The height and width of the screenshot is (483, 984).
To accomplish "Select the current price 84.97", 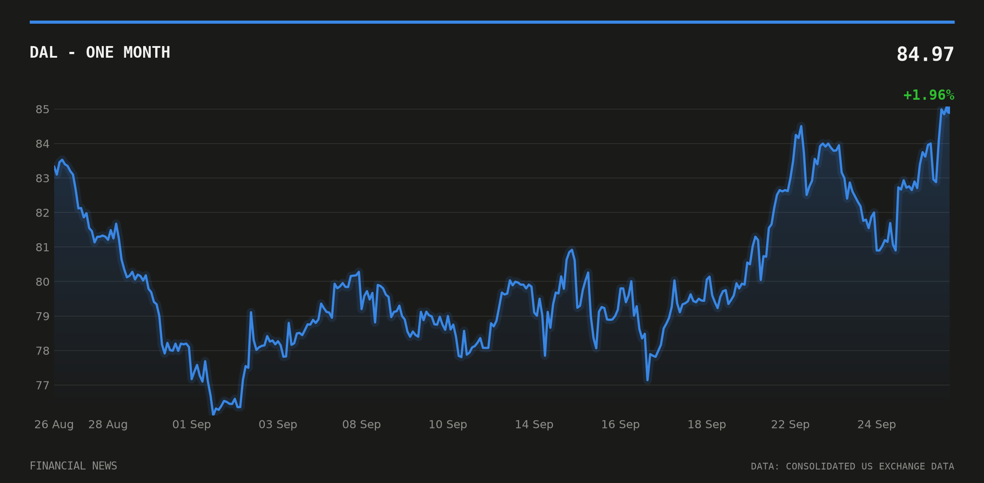I will [925, 55].
